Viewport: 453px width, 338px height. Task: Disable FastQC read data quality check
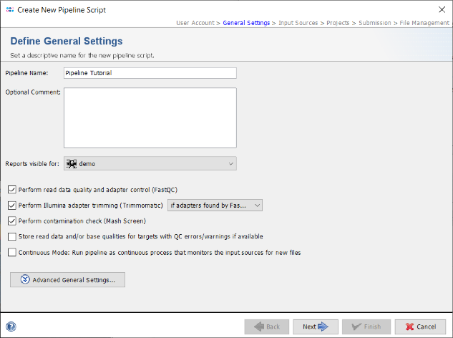(11, 190)
